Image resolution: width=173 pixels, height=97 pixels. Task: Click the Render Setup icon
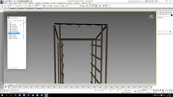coord(103,6)
